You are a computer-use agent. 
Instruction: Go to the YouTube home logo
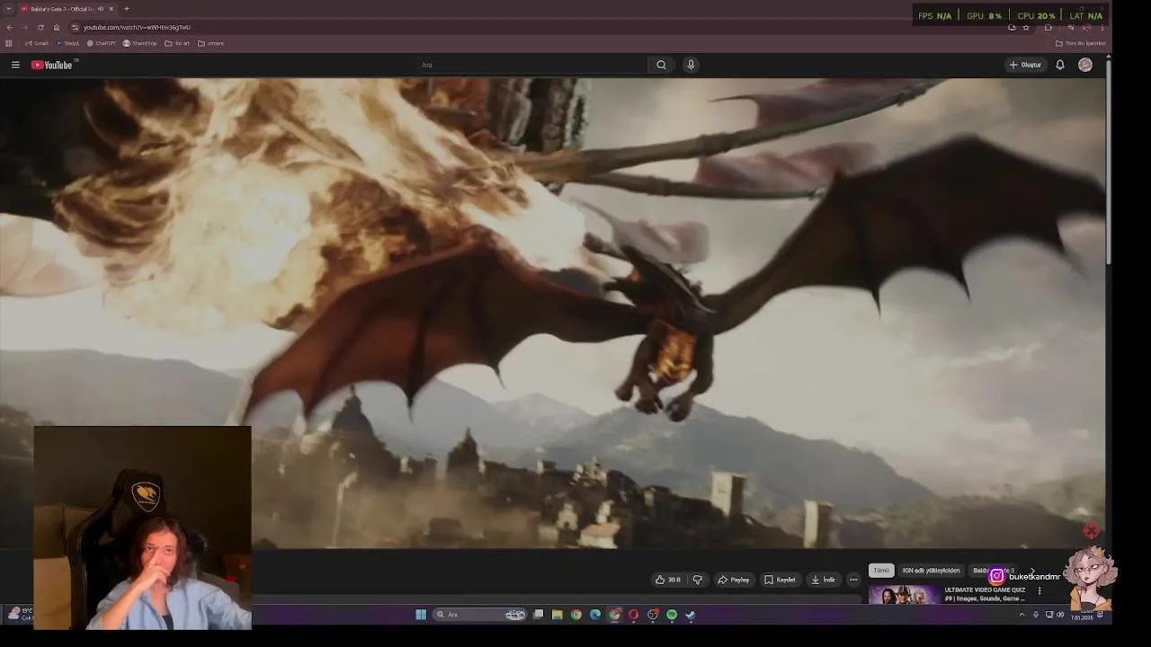pyautogui.click(x=52, y=65)
